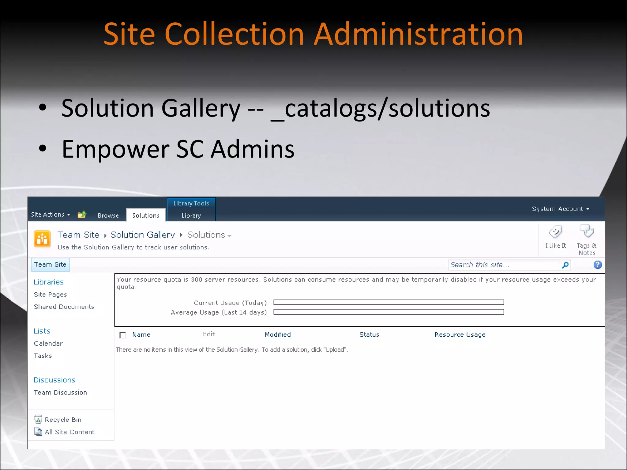Click the Solution Gallery _catalogs/solutions bullet

tap(276, 108)
